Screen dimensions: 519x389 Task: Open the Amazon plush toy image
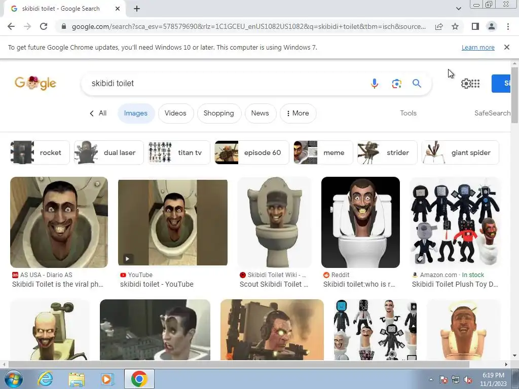click(x=455, y=222)
